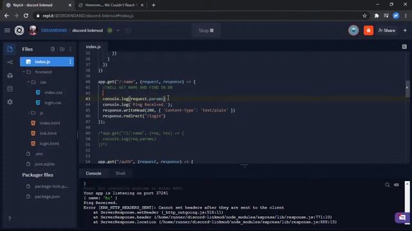Open the .env file
The image size is (412, 231).
tap(39, 154)
